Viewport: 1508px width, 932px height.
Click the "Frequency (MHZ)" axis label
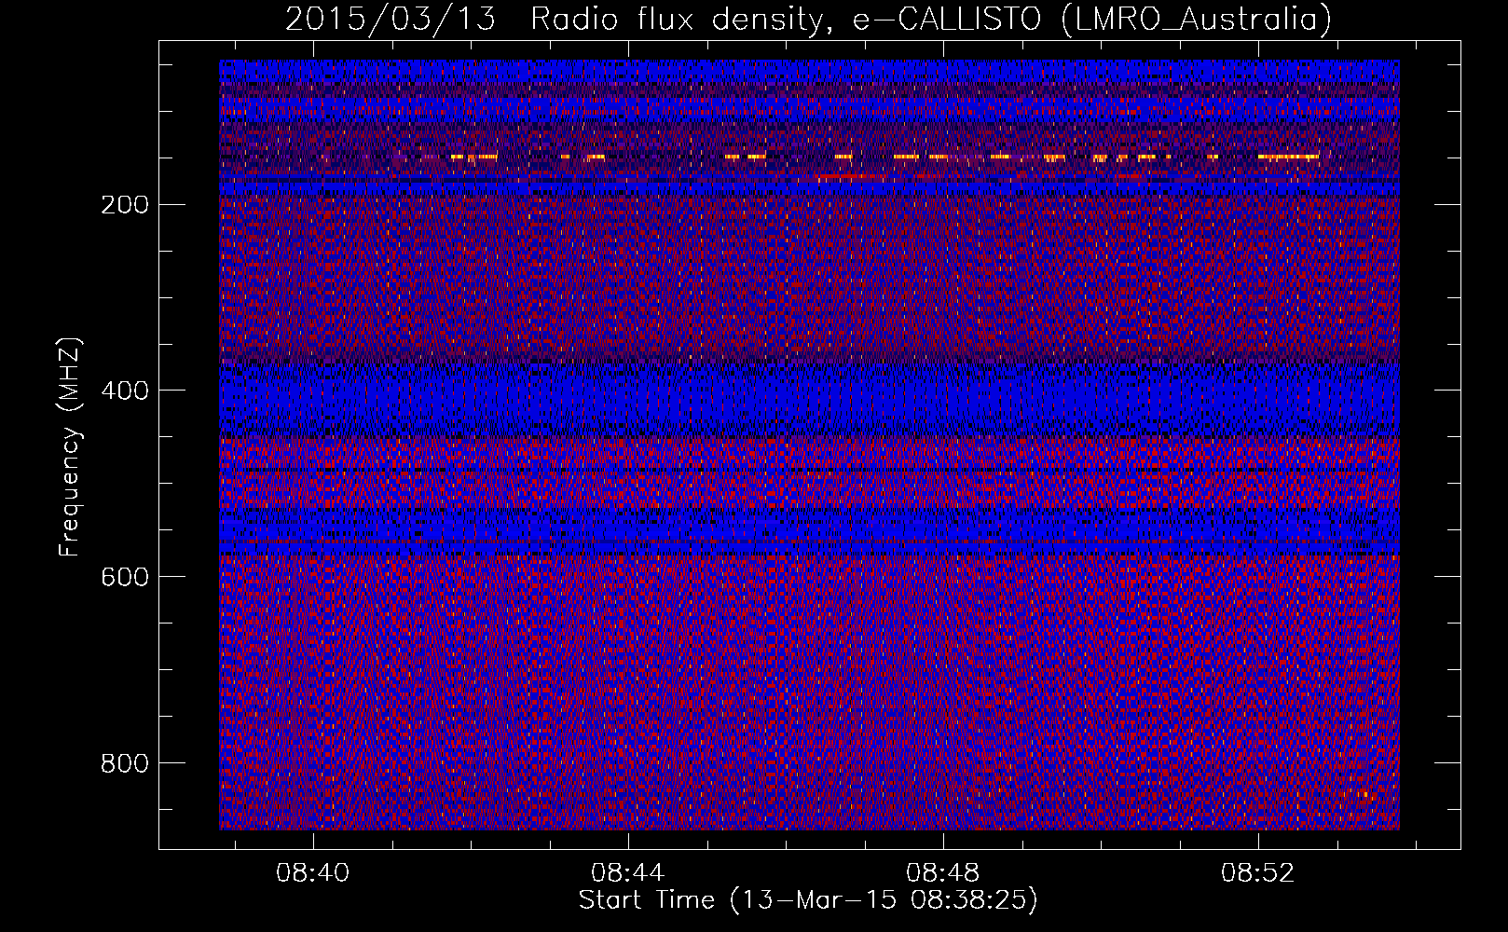click(70, 446)
